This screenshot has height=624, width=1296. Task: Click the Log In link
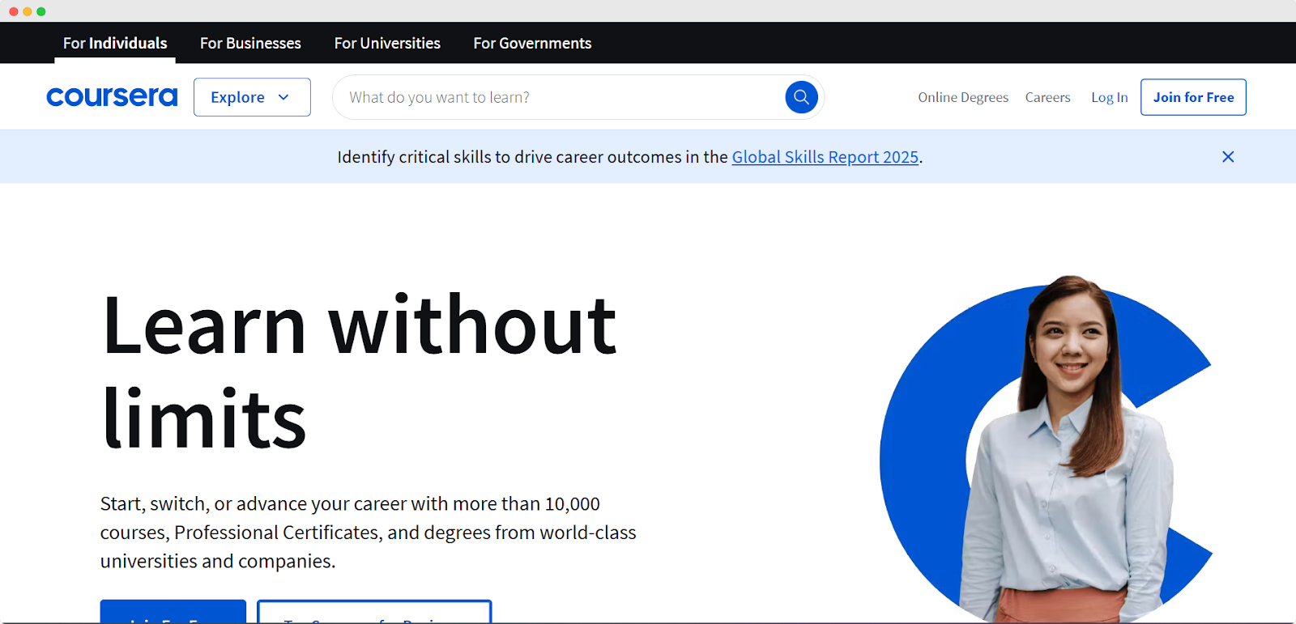pyautogui.click(x=1109, y=97)
